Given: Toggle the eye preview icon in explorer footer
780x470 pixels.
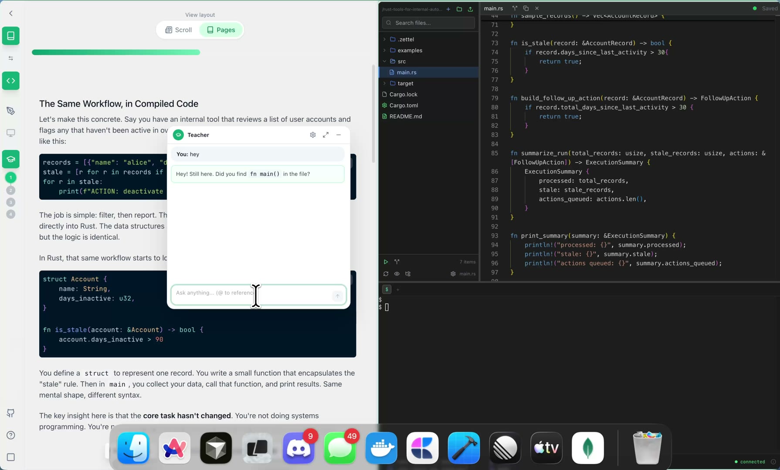Looking at the screenshot, I should click(397, 274).
